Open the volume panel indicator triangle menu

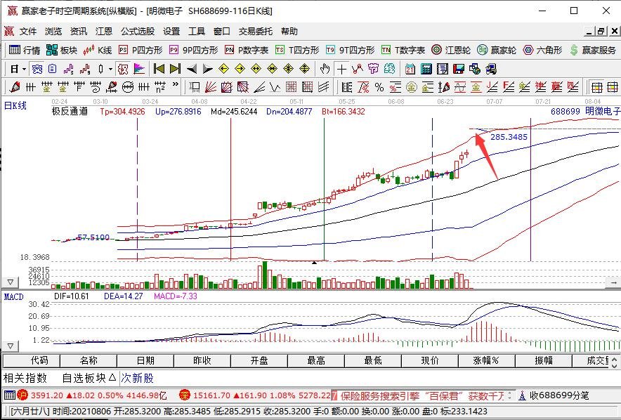(11, 282)
